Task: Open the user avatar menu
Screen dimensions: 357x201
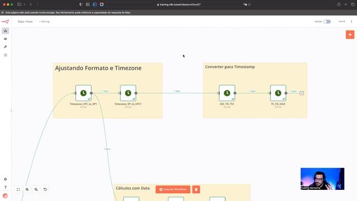Action: pyautogui.click(x=5, y=196)
